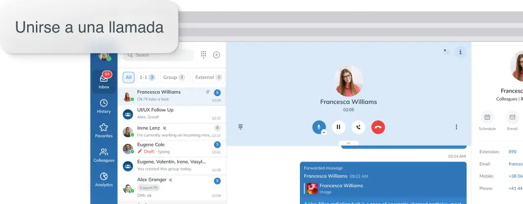Switch to the Group tab
Screen dimensions: 523x204
(x=173, y=77)
